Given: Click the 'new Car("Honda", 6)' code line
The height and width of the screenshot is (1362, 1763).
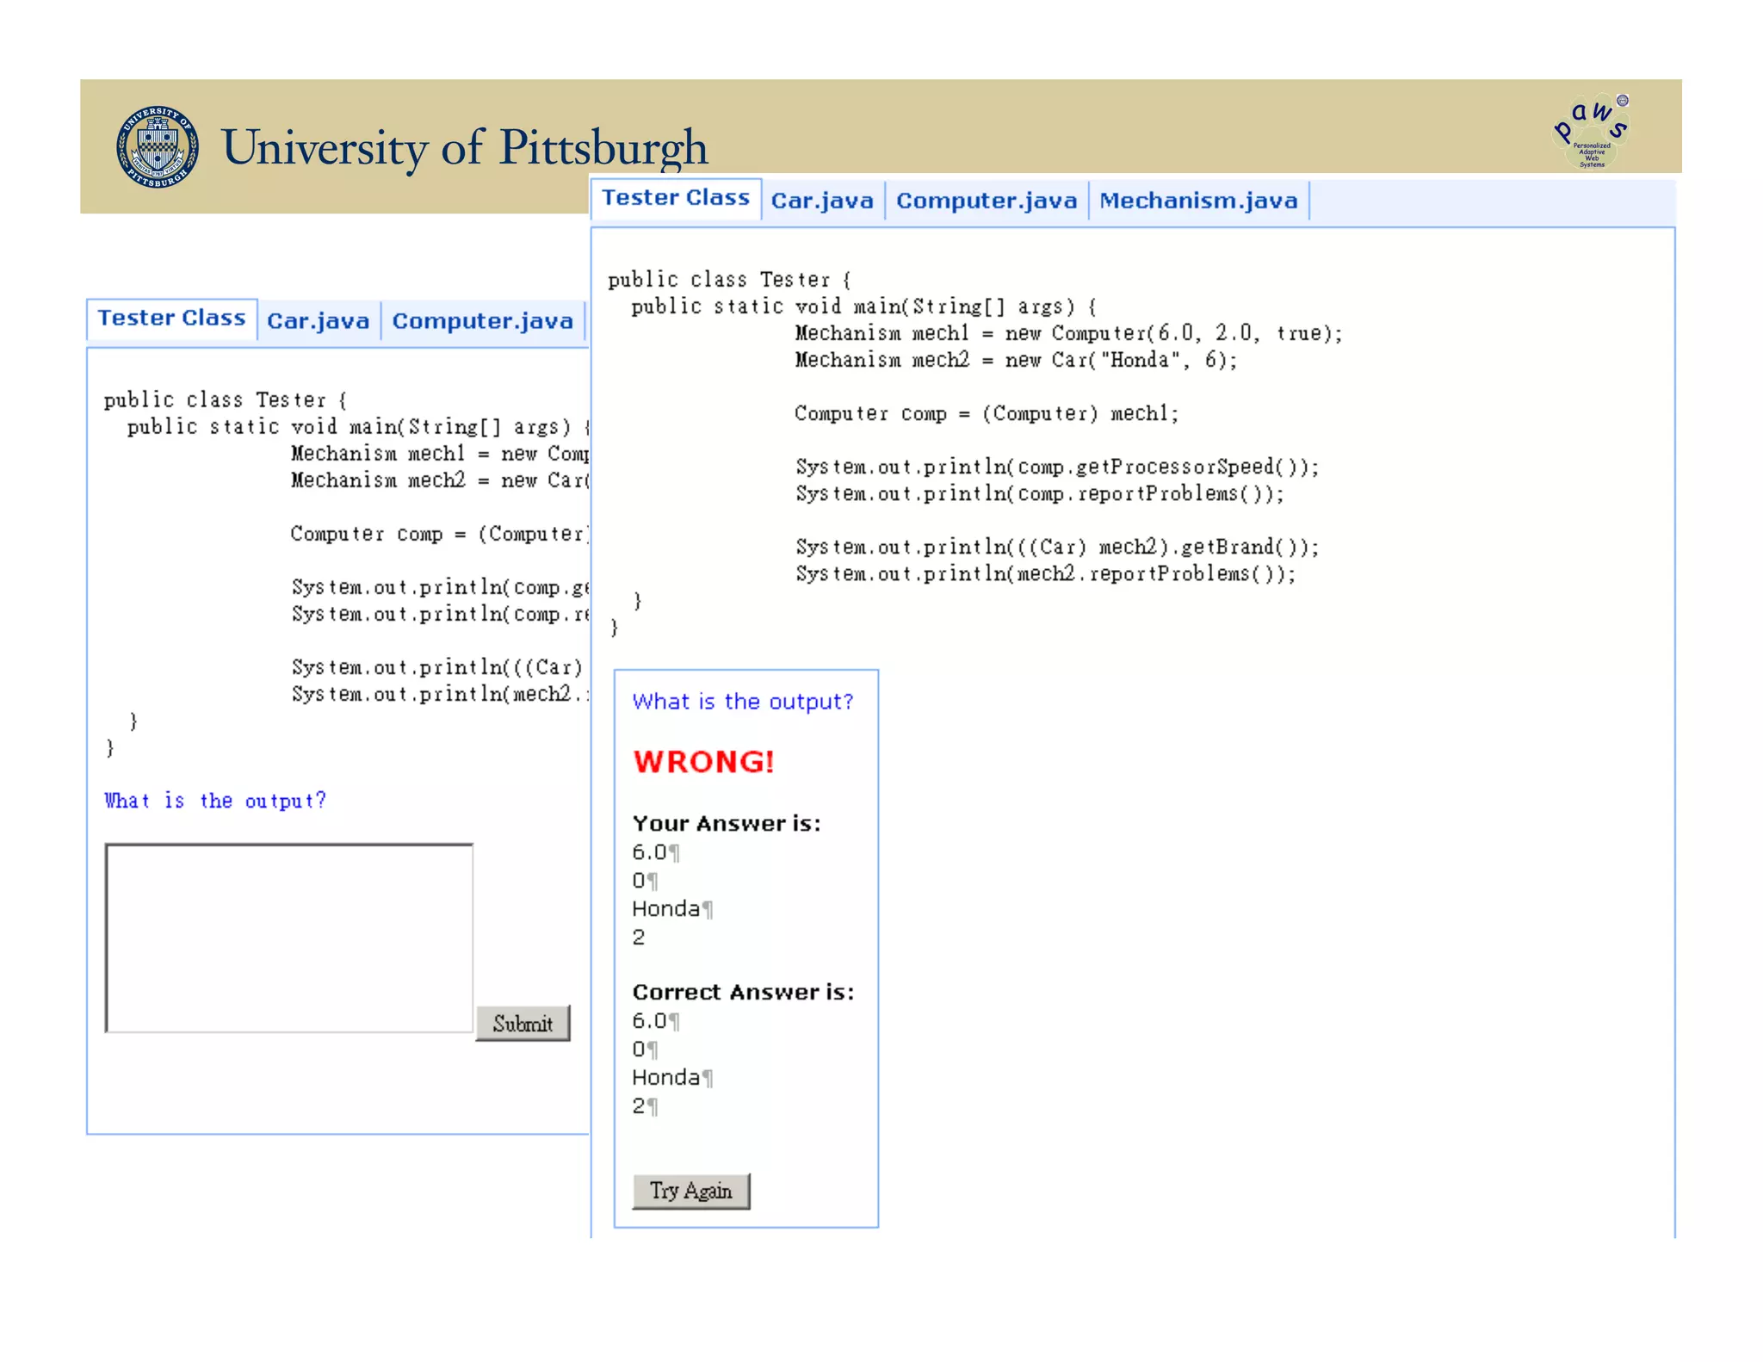Looking at the screenshot, I should click(1016, 360).
